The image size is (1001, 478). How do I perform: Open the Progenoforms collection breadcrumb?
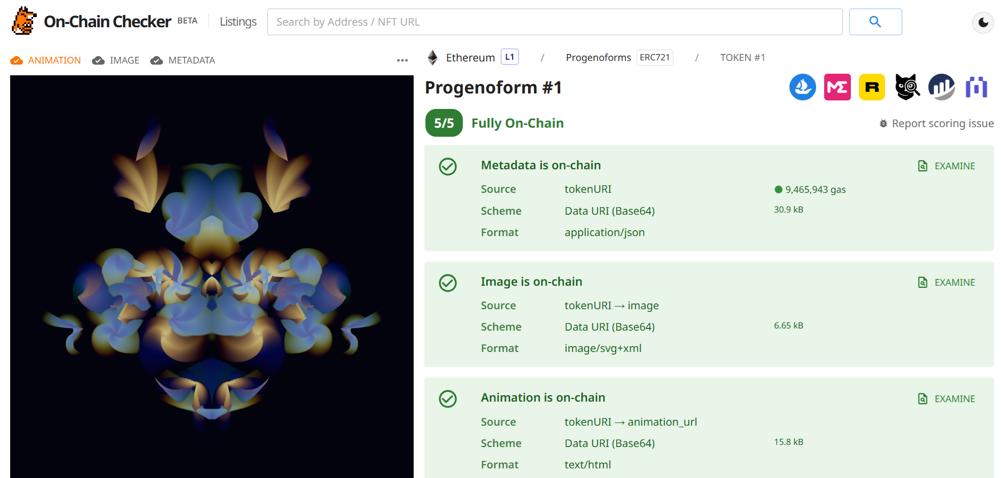pyautogui.click(x=598, y=58)
